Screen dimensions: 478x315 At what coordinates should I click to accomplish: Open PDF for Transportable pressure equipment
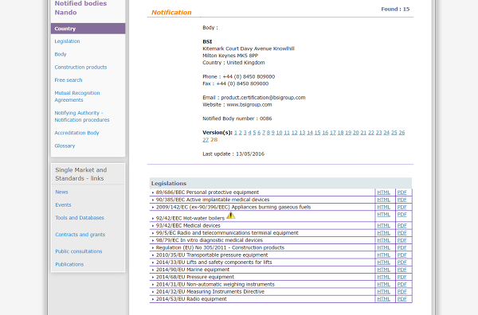402,255
